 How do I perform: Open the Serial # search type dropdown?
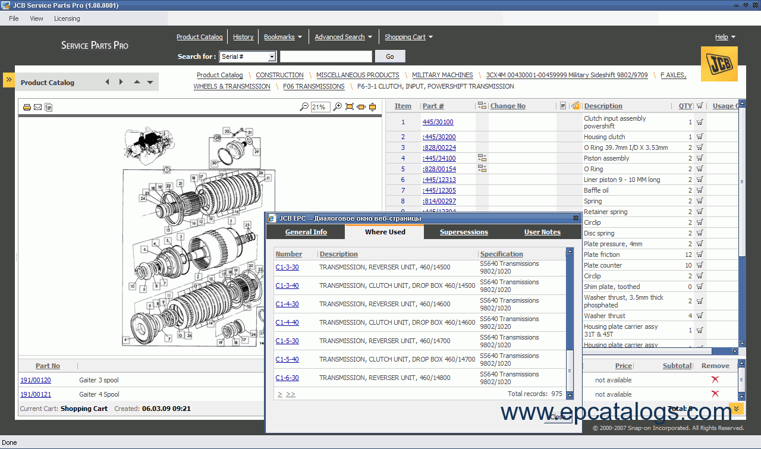coord(272,56)
